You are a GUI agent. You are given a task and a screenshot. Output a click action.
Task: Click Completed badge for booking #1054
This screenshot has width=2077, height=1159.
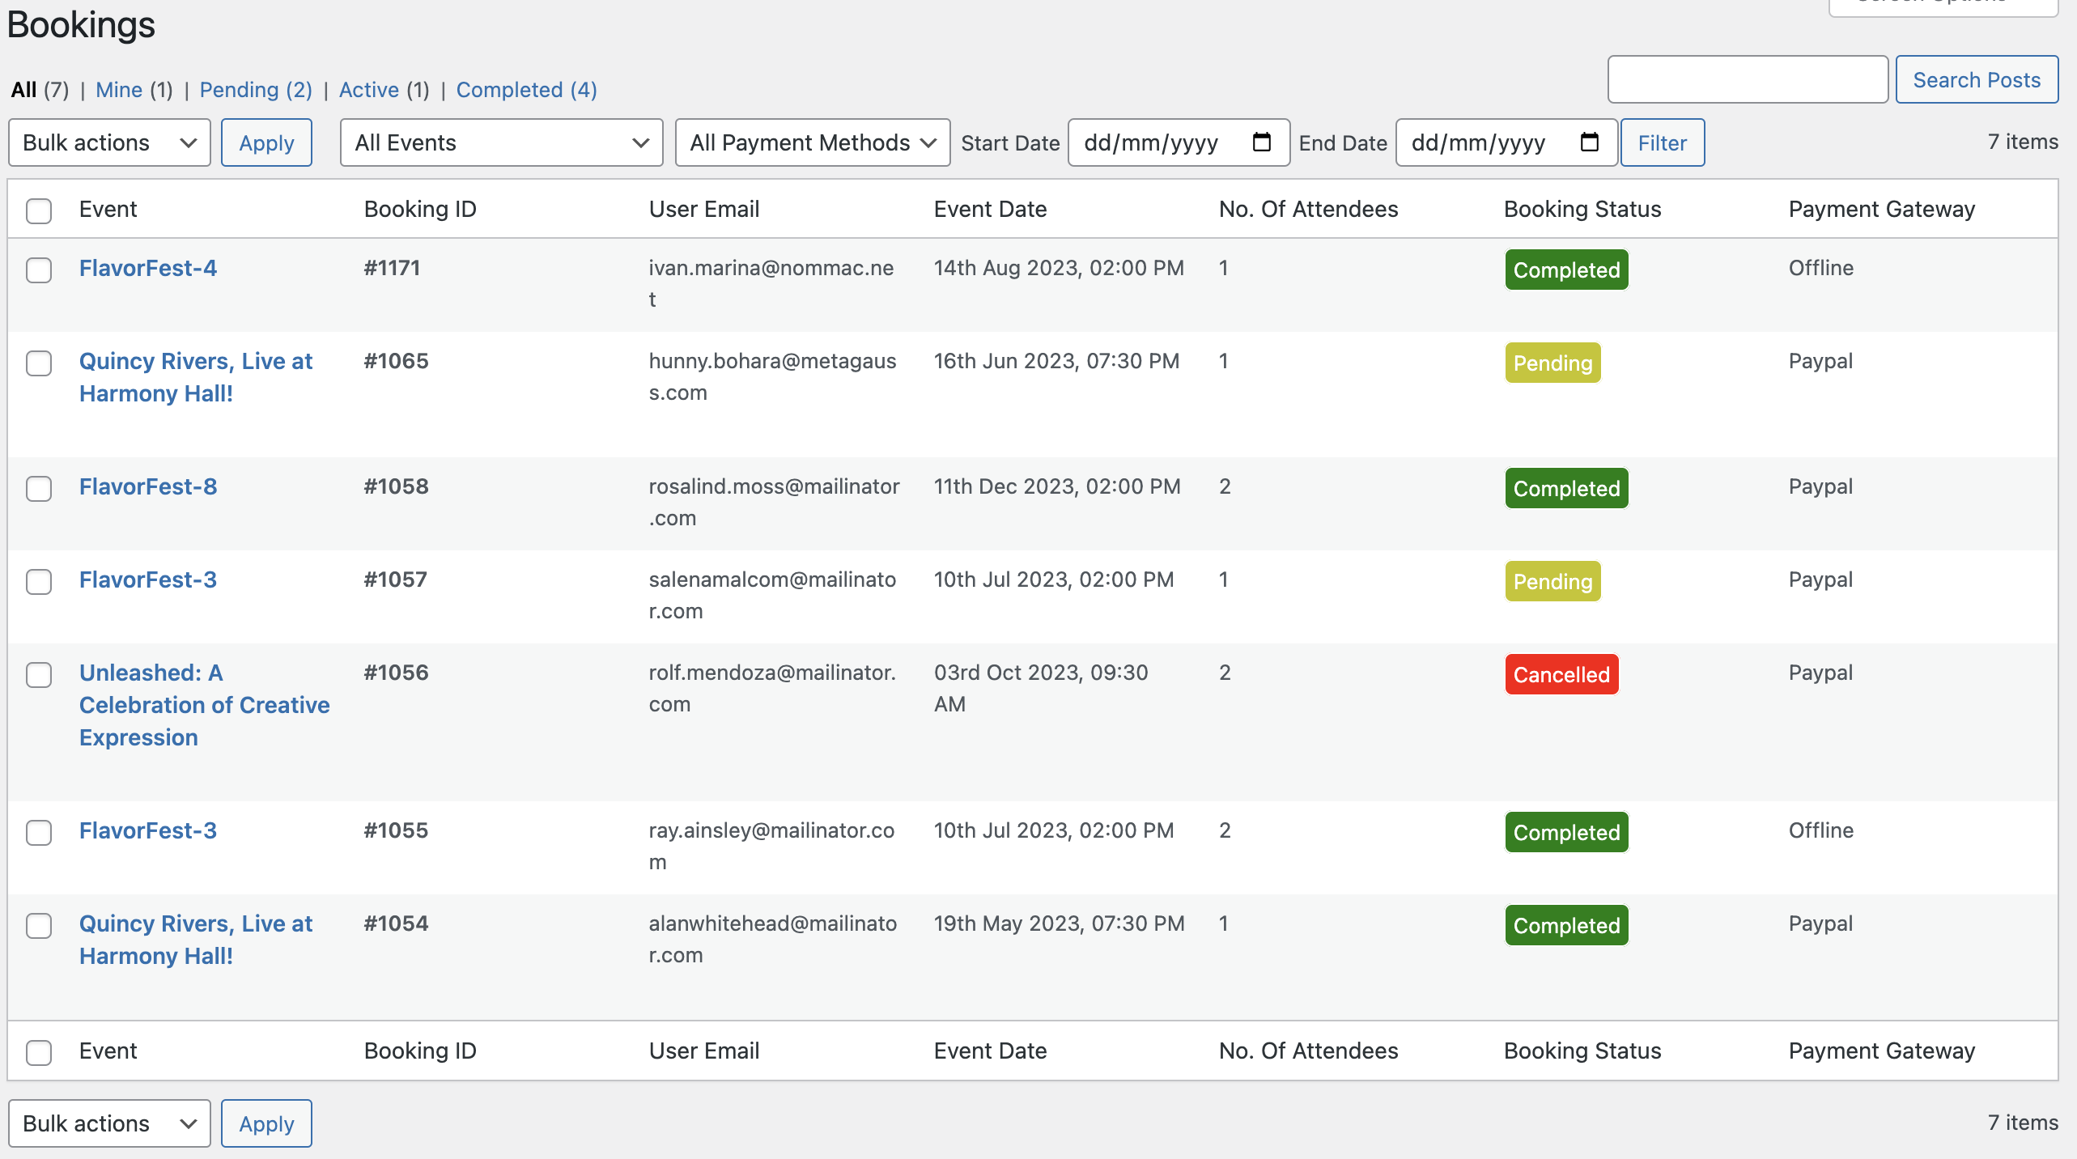click(1566, 925)
